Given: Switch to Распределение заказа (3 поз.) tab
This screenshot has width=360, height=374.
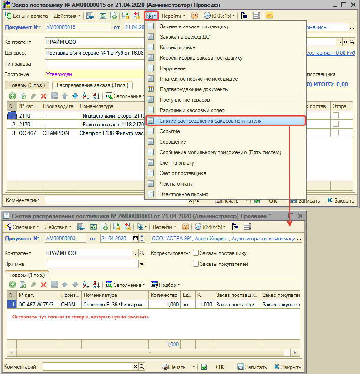Looking at the screenshot, I should (92, 85).
